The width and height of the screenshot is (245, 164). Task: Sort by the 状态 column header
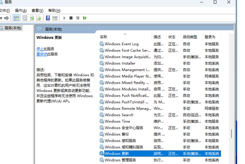(x=173, y=37)
